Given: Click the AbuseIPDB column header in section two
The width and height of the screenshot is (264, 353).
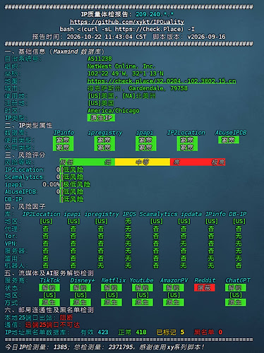Looking at the screenshot, I should (231, 133).
